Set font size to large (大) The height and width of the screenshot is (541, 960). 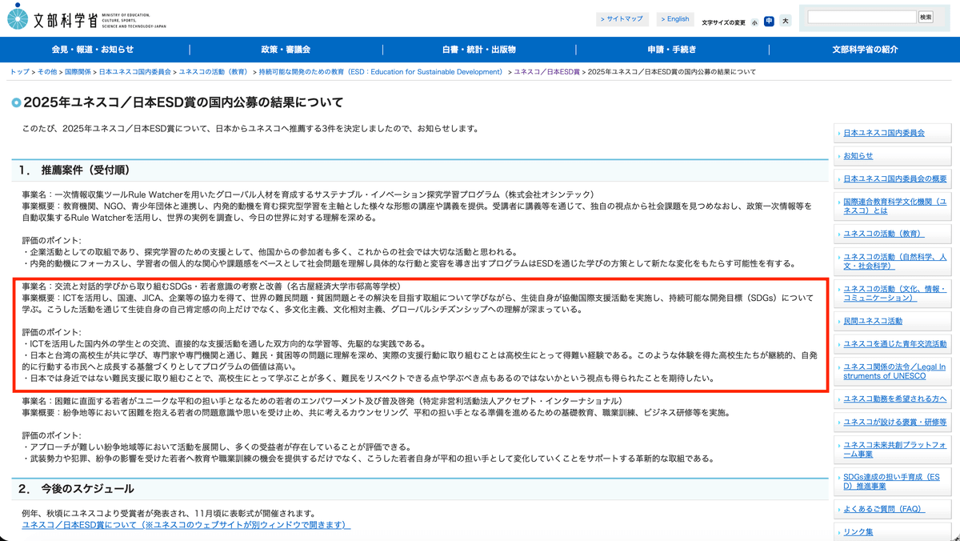(x=785, y=22)
